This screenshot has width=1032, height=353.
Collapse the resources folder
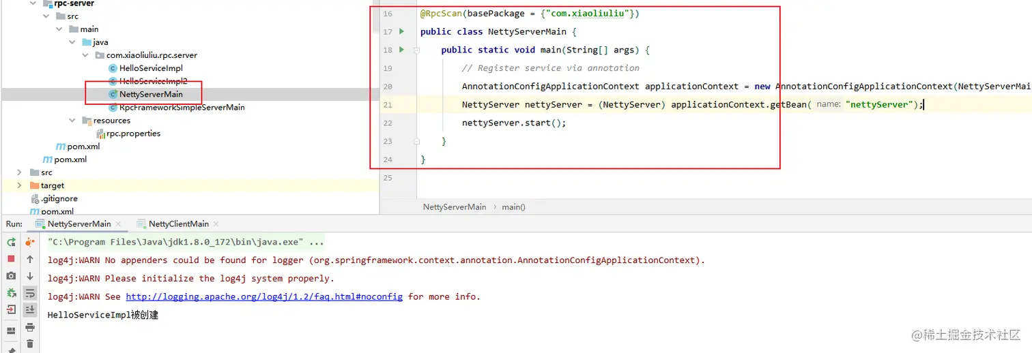click(73, 121)
